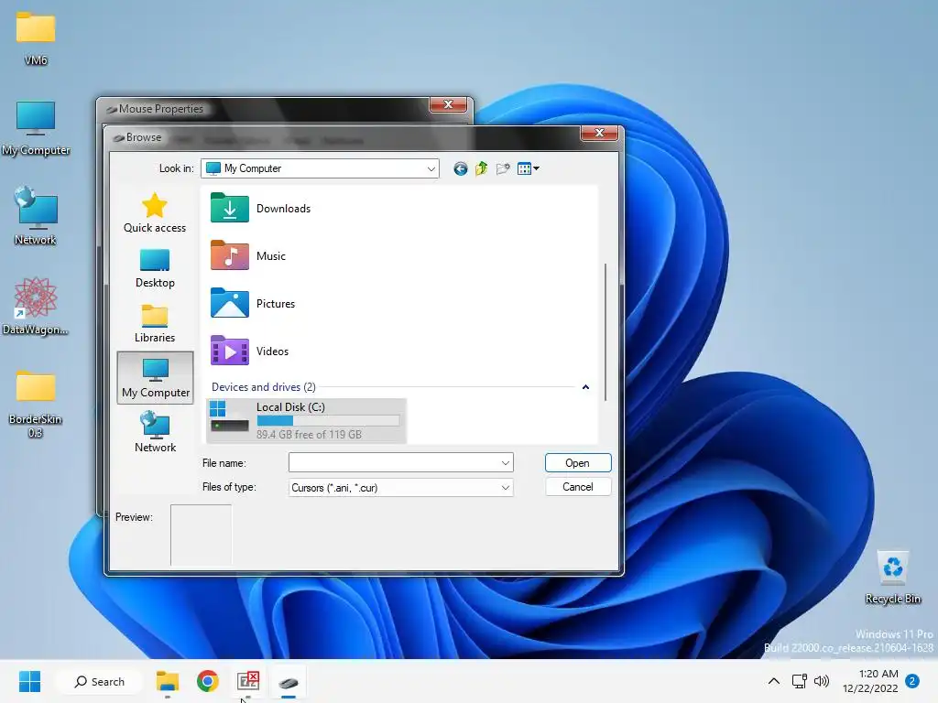Screen dimensions: 938x703
Task: Open the volume tray icon
Action: click(x=822, y=681)
